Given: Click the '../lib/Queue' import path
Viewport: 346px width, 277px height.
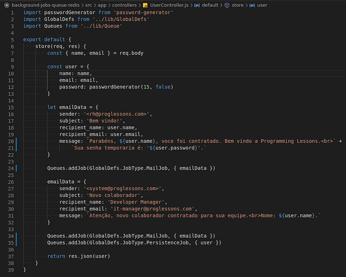Looking at the screenshot, I should 101,26.
